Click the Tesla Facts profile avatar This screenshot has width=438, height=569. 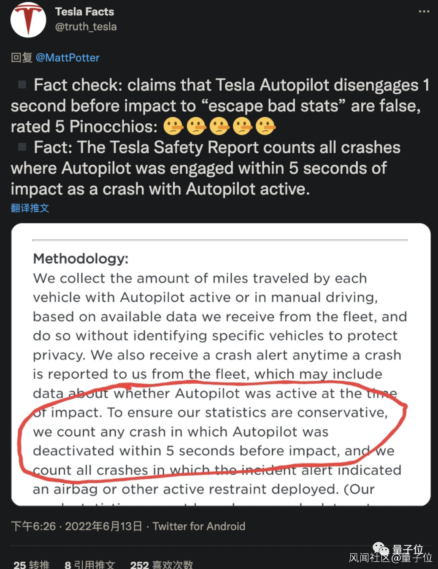[x=28, y=20]
